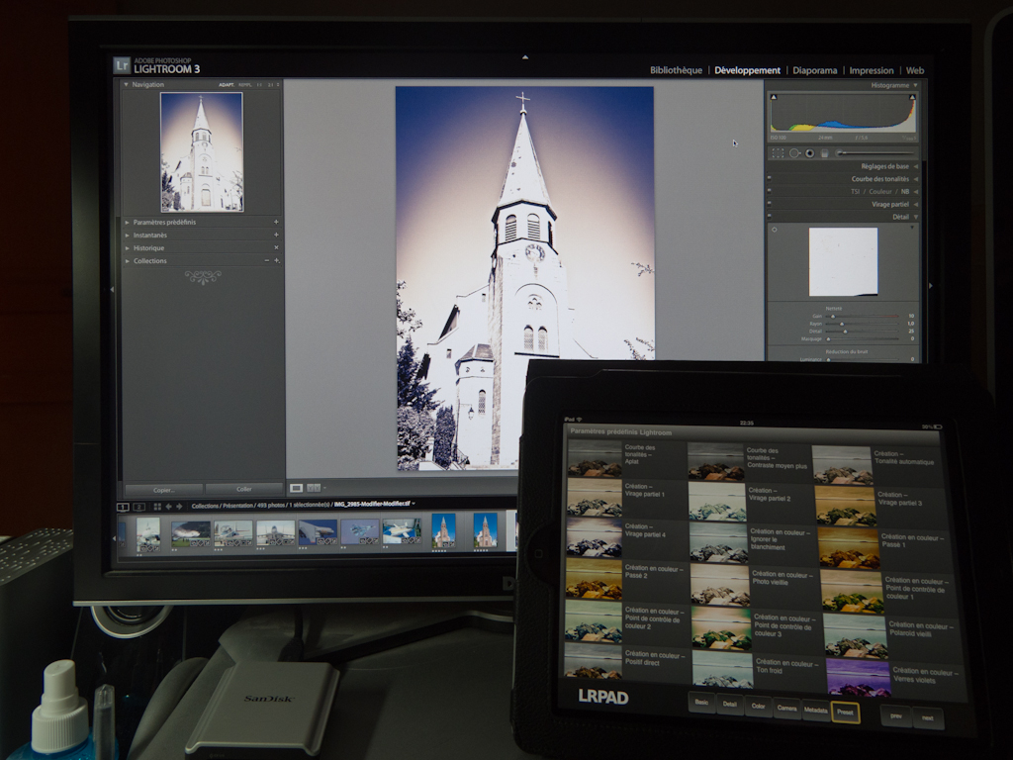Image resolution: width=1013 pixels, height=760 pixels.
Task: Expand the Instantanés panel
Action: tap(127, 235)
